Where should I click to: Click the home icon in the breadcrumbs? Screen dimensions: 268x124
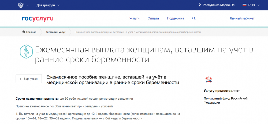click(x=24, y=32)
